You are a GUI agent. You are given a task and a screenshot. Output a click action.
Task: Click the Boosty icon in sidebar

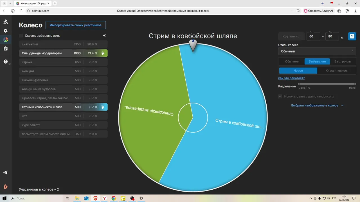(5, 187)
